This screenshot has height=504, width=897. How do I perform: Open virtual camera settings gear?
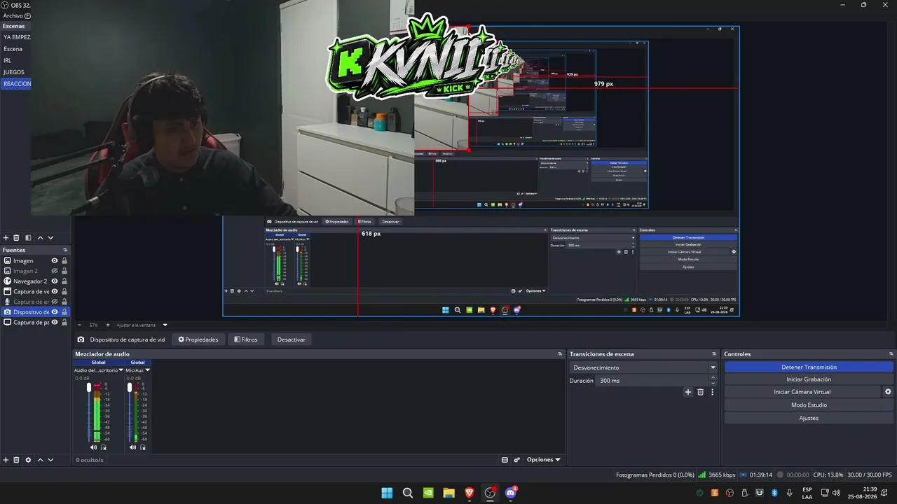tap(888, 392)
